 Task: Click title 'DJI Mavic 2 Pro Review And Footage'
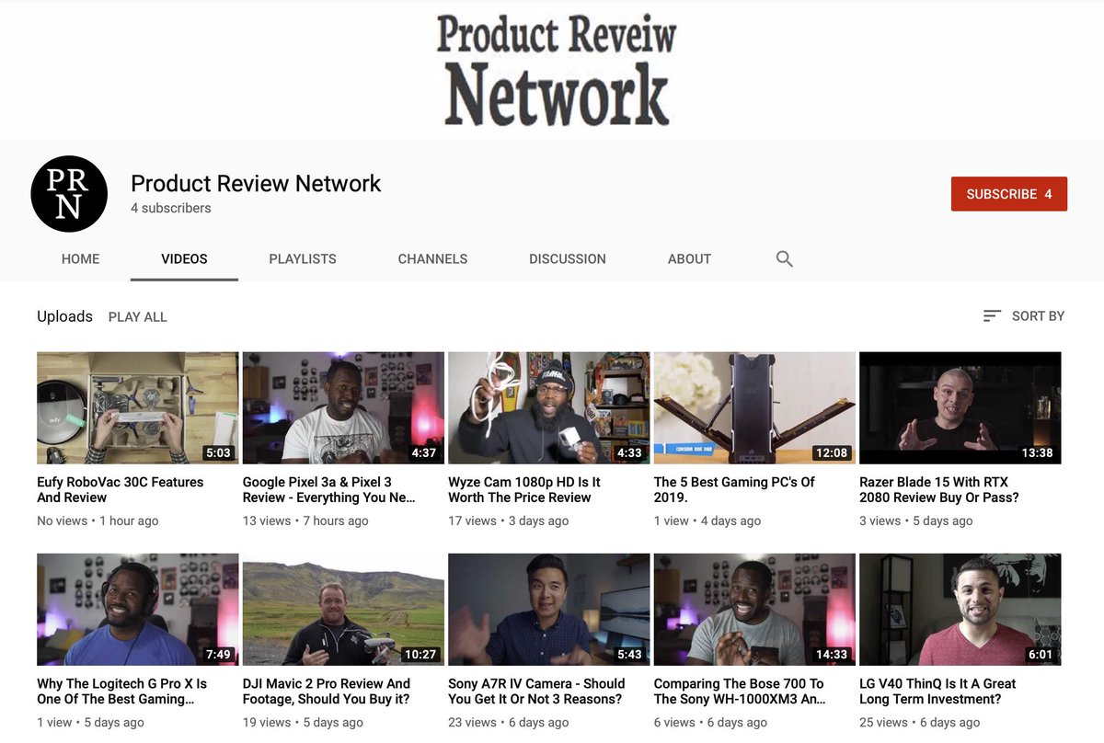[x=327, y=692]
